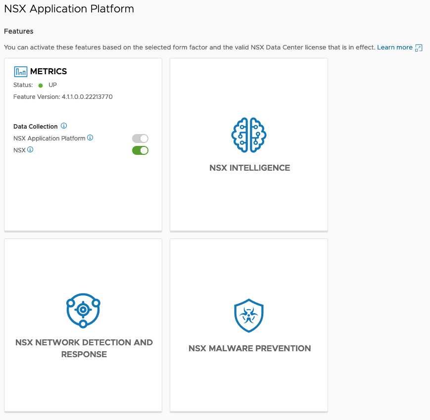Click the NSX Intelligence brain icon
Image resolution: width=430 pixels, height=420 pixels.
click(249, 135)
